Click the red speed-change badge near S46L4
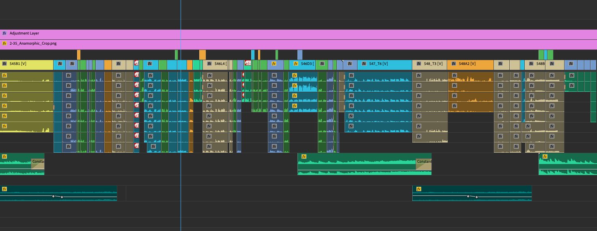Image resolution: width=597 pixels, height=231 pixels. coord(248,63)
